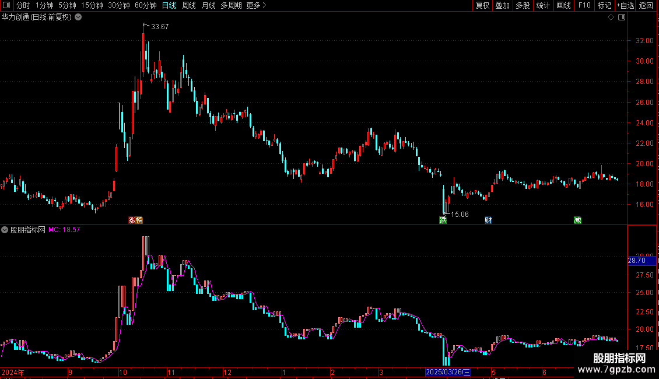
Task: Click the 2024年 label on time axis
Action: click(x=13, y=372)
